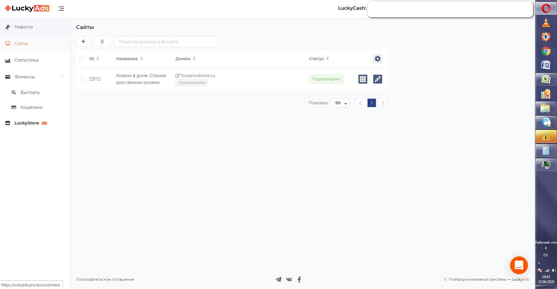The width and height of the screenshot is (557, 289).
Task: Sort the table by Домен
Action: coord(186,59)
